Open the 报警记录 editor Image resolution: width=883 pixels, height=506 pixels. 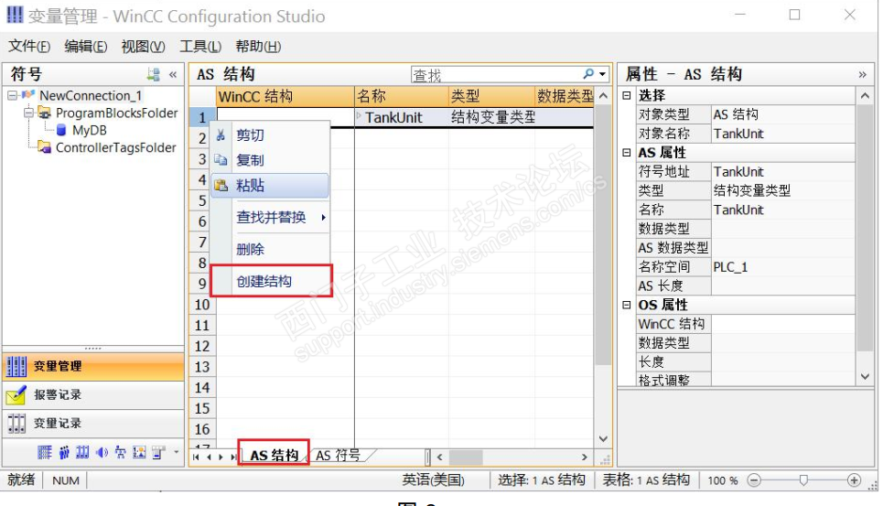pyautogui.click(x=93, y=395)
